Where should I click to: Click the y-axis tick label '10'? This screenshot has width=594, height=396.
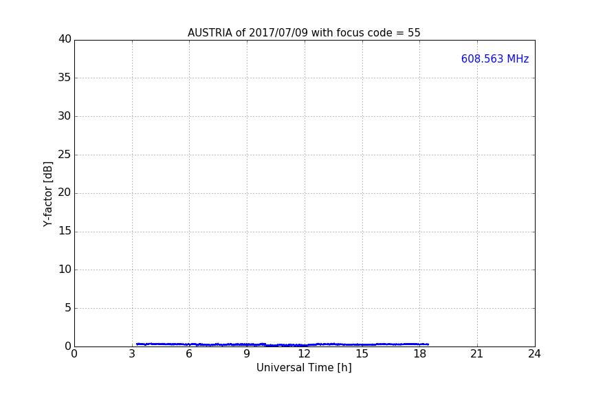[65, 269]
